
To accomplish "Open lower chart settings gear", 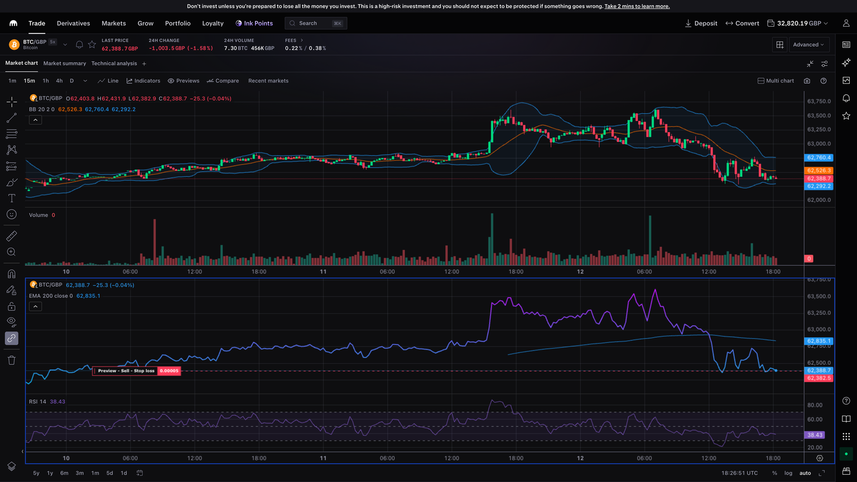I will [x=820, y=458].
